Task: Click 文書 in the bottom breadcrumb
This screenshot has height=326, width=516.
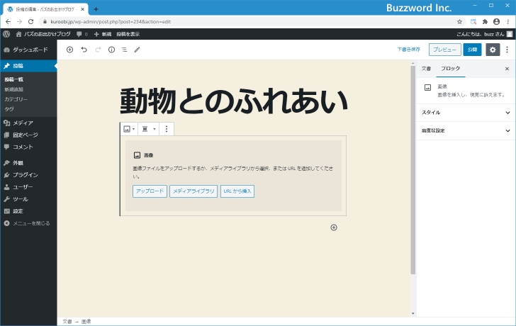Action: (x=67, y=322)
